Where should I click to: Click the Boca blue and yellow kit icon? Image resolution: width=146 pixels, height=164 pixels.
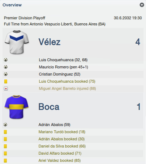[16, 107]
